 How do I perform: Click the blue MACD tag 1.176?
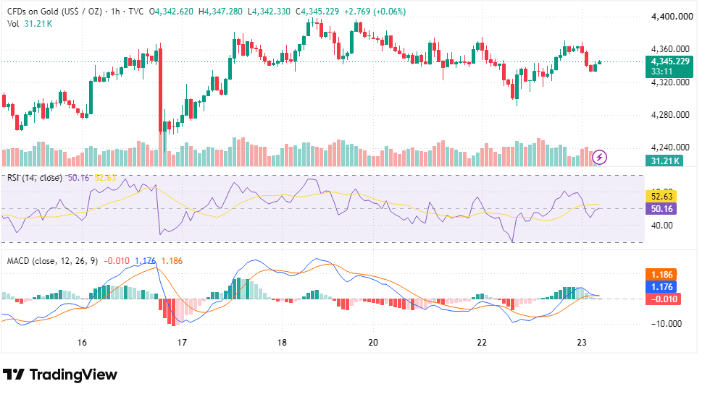[x=661, y=286]
